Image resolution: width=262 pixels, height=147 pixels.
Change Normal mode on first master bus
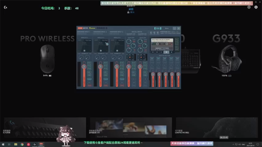point(152,58)
